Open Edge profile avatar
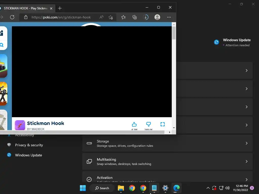Viewport: 259px width, 194px height. (x=157, y=17)
